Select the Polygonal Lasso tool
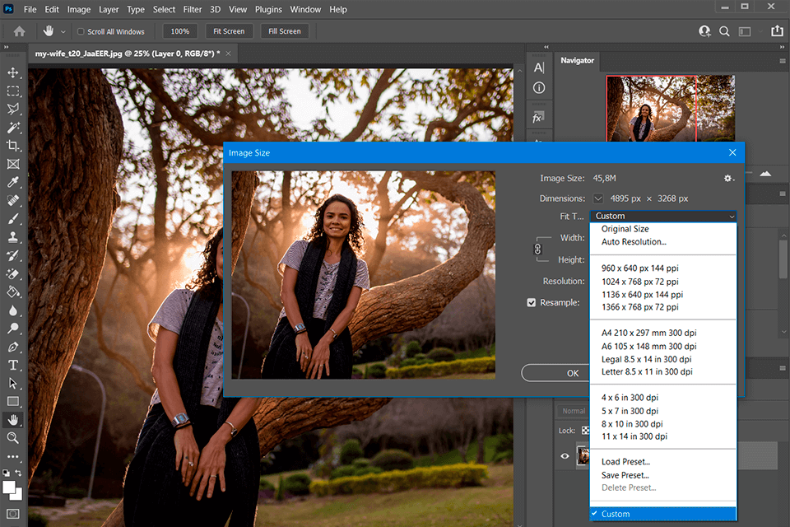The width and height of the screenshot is (790, 527). (13, 110)
